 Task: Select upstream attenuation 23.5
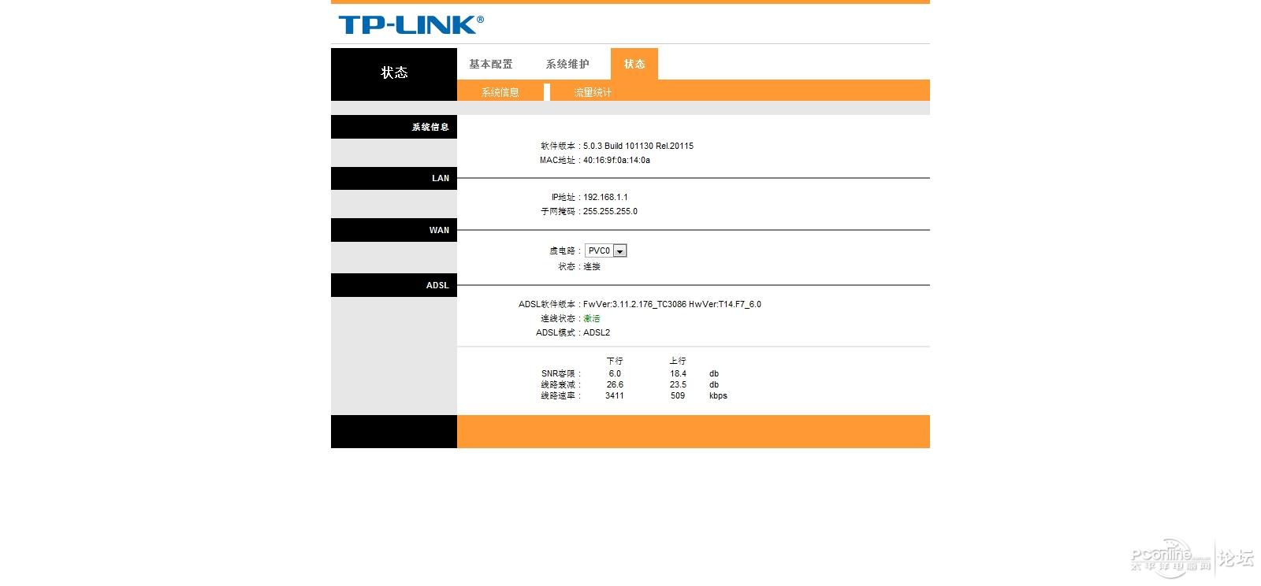click(x=678, y=384)
